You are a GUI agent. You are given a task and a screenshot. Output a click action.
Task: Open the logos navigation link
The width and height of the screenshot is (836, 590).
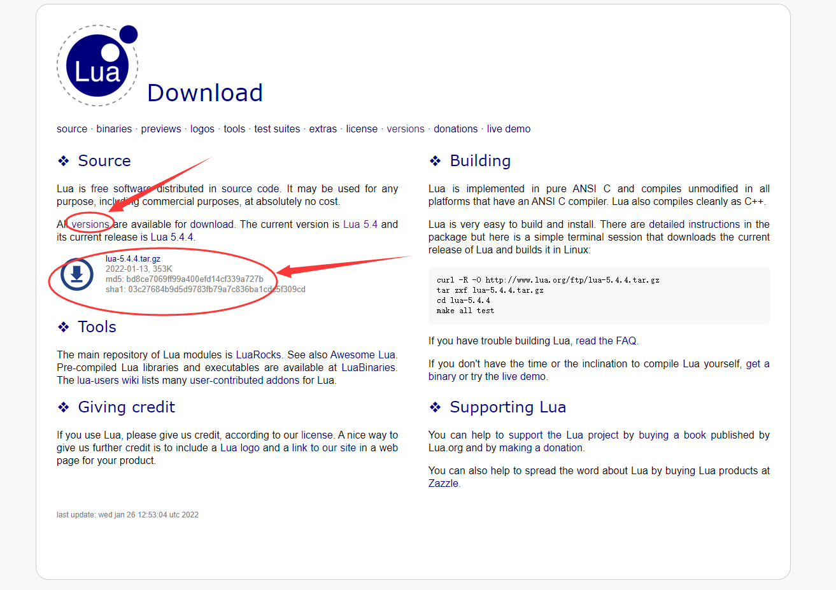tap(202, 129)
